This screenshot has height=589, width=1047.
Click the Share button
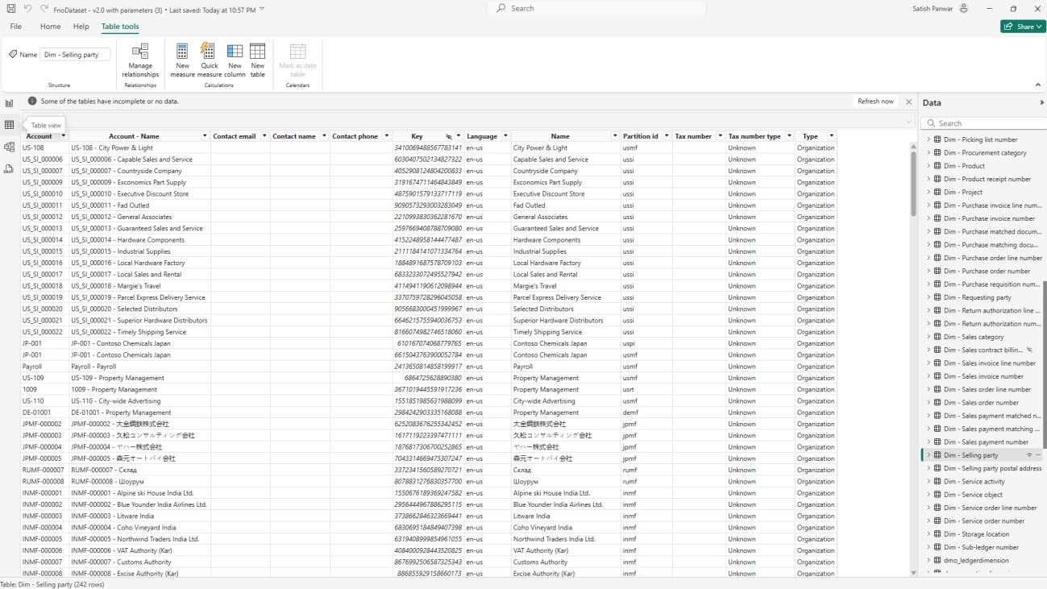[x=1022, y=27]
